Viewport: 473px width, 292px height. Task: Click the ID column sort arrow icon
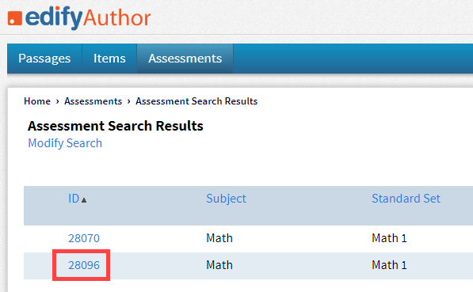[84, 200]
